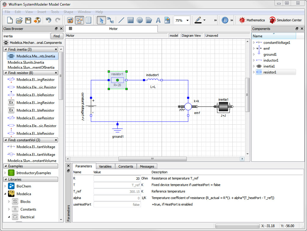
Task: Select the Line drawing tool
Action: 121,20
